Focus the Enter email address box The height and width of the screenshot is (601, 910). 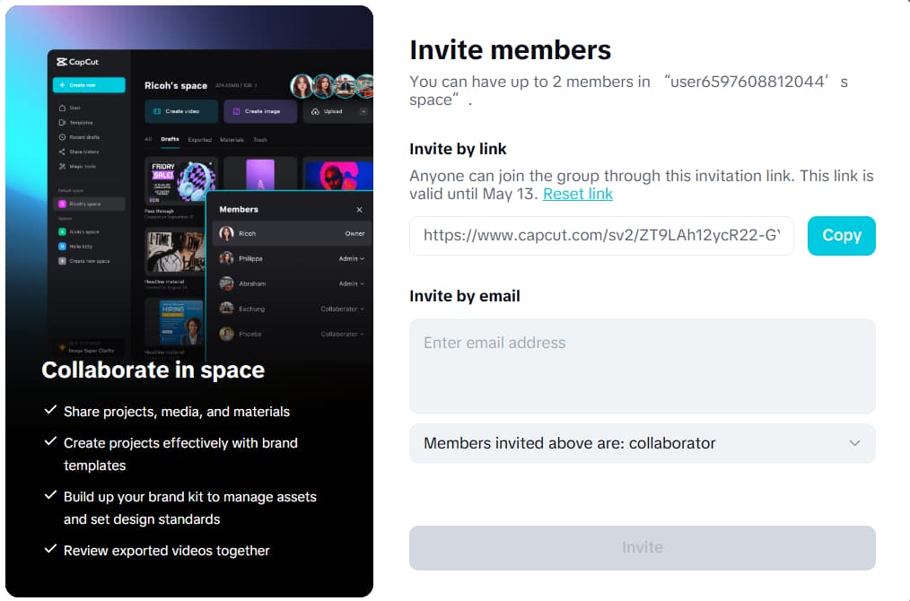coord(642,366)
